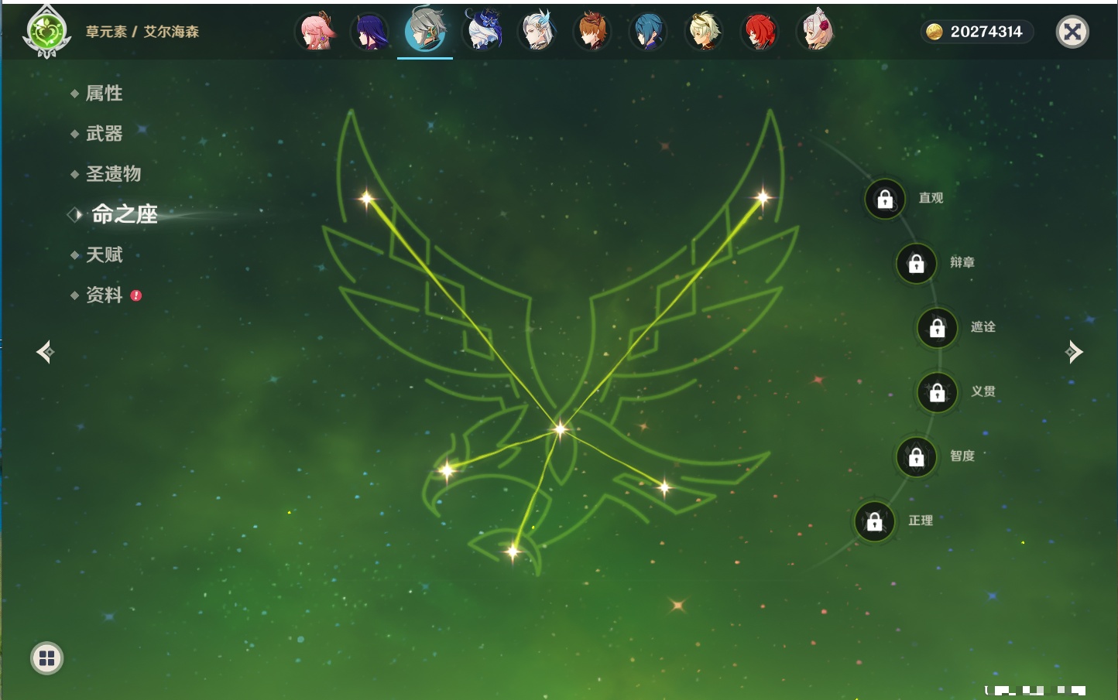1118x700 pixels.
Task: Click the 草元素 / 艾尔海森 title text
Action: pos(142,32)
